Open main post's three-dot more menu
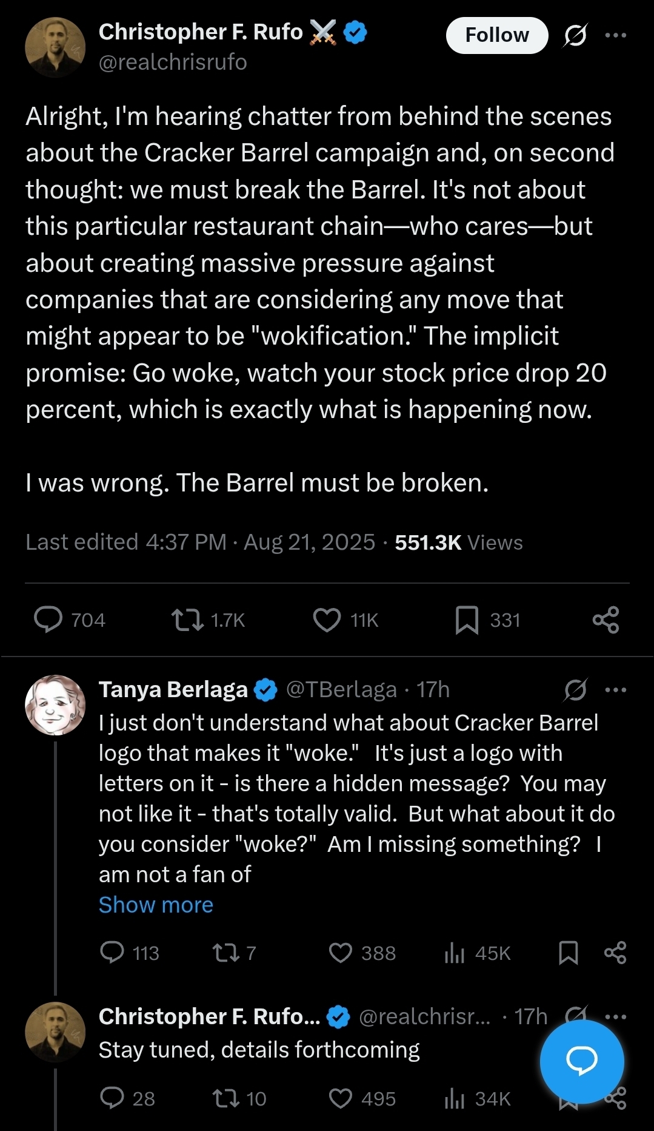The width and height of the screenshot is (654, 1131). tap(616, 35)
